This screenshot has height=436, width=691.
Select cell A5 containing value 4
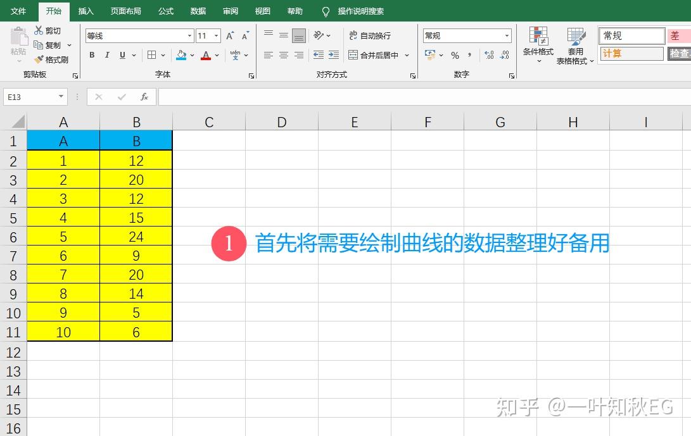click(x=63, y=217)
